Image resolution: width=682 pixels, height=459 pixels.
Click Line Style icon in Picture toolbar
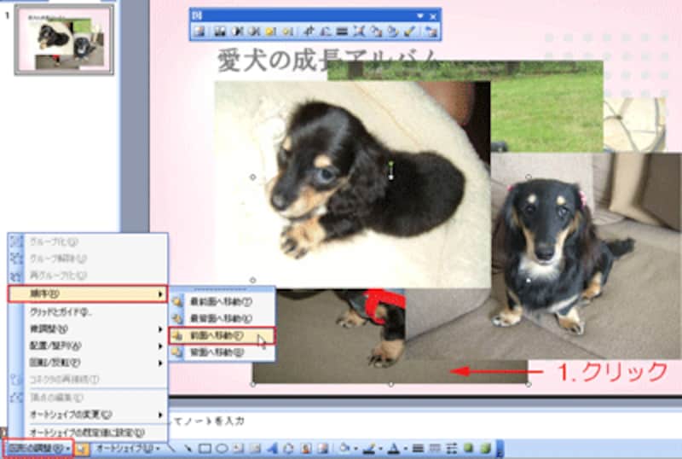click(342, 32)
